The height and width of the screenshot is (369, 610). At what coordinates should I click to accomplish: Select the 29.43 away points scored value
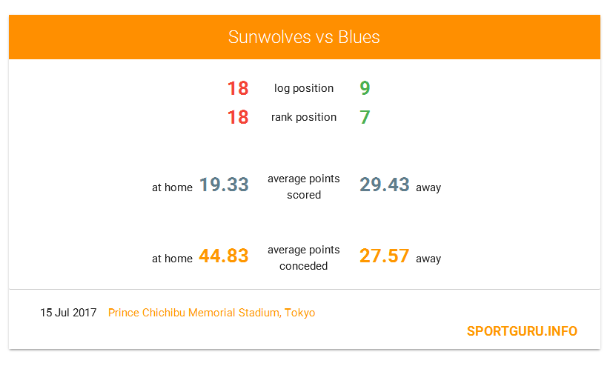coord(385,184)
